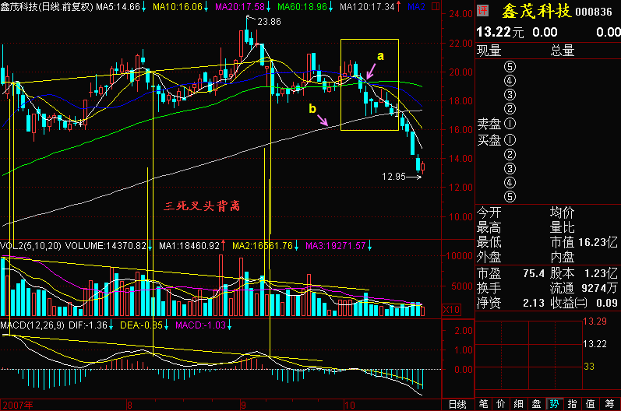Click the yellow 'b' annotation arrow
Image resolution: width=621 pixels, height=411 pixels.
point(323,120)
